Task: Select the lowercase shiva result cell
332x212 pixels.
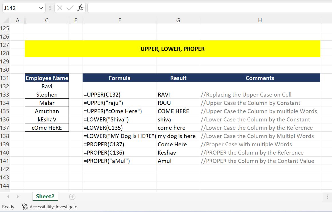Action: 178,119
